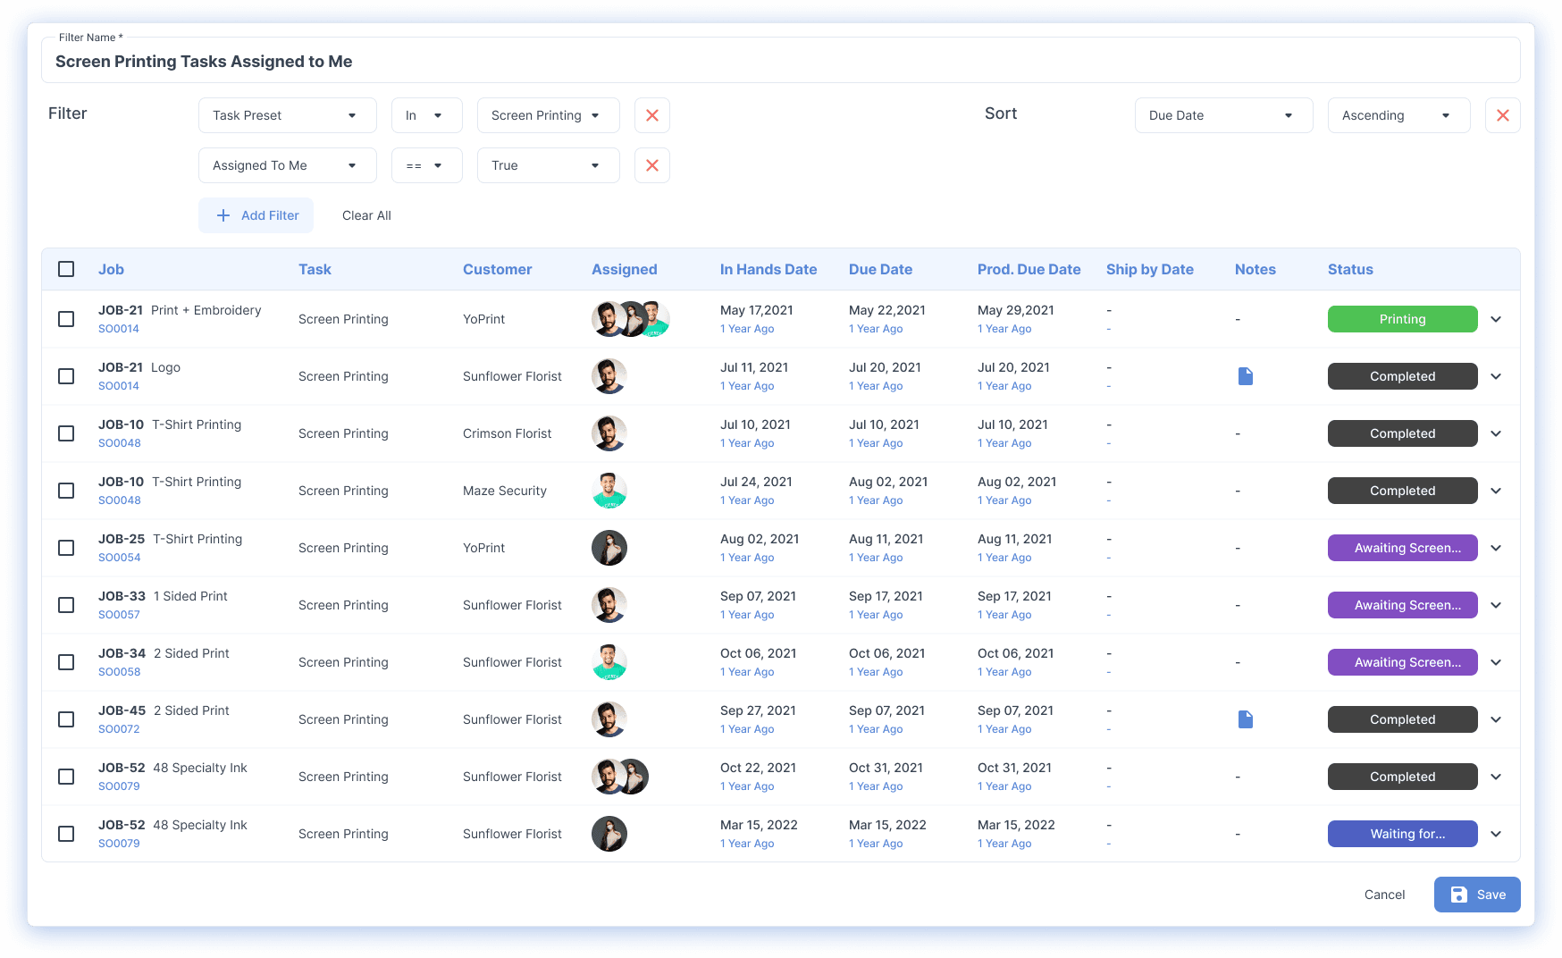The height and width of the screenshot is (958, 1562).
Task: Open sales order SO0057 link
Action: [119, 615]
